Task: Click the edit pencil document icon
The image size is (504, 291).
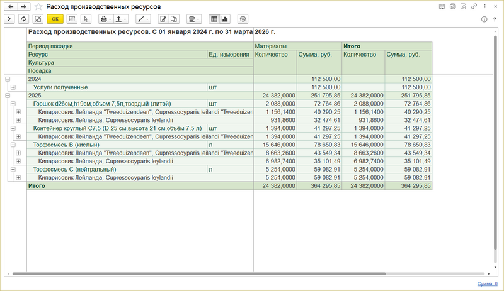Action: [164, 19]
